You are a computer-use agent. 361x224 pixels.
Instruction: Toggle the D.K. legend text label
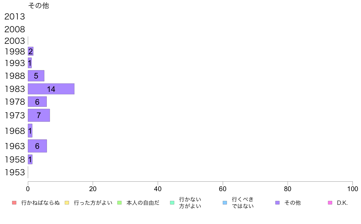coord(342,203)
